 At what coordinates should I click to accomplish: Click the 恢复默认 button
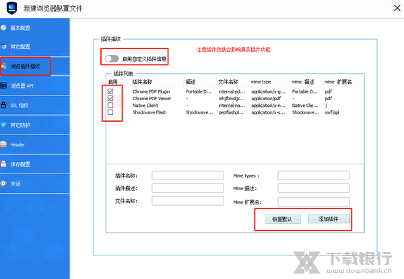[x=282, y=219]
